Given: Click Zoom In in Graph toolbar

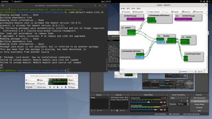Looking at the screenshot, I should pos(186,12).
